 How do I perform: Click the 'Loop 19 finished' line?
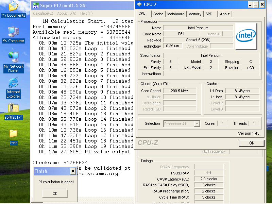click(86, 146)
